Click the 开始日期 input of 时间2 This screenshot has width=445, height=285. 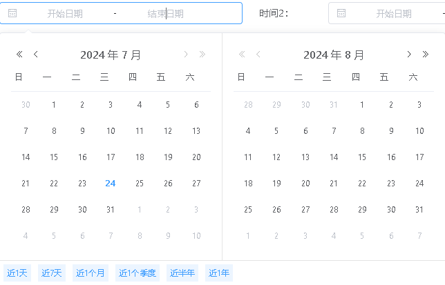pos(394,14)
